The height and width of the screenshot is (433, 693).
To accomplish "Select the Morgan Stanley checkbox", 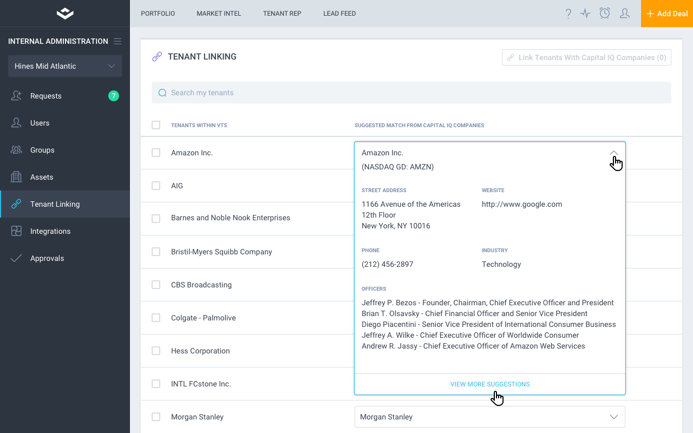I will (x=156, y=417).
